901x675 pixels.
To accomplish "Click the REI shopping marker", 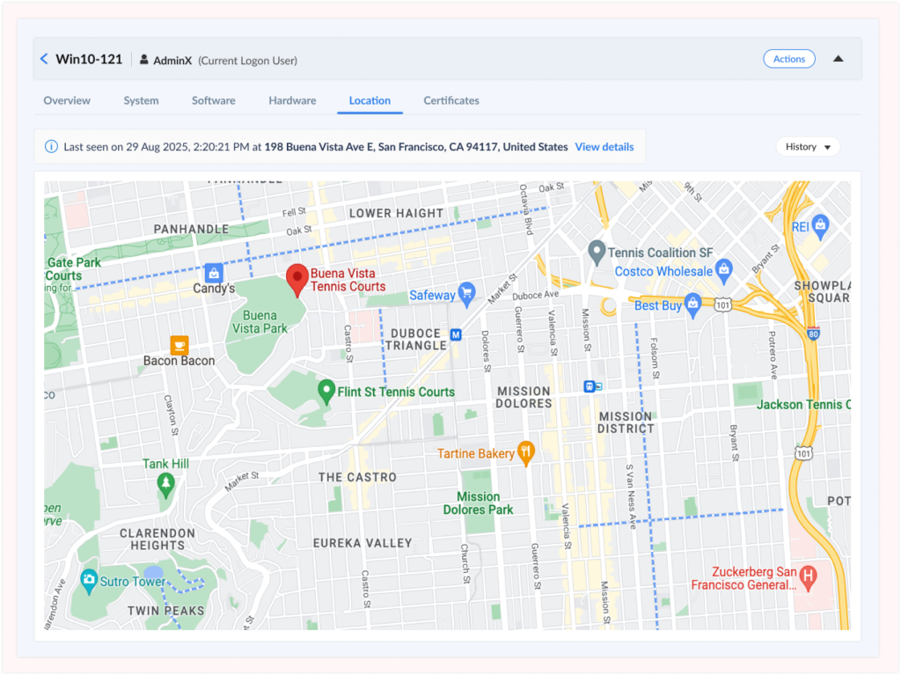I will 821,227.
